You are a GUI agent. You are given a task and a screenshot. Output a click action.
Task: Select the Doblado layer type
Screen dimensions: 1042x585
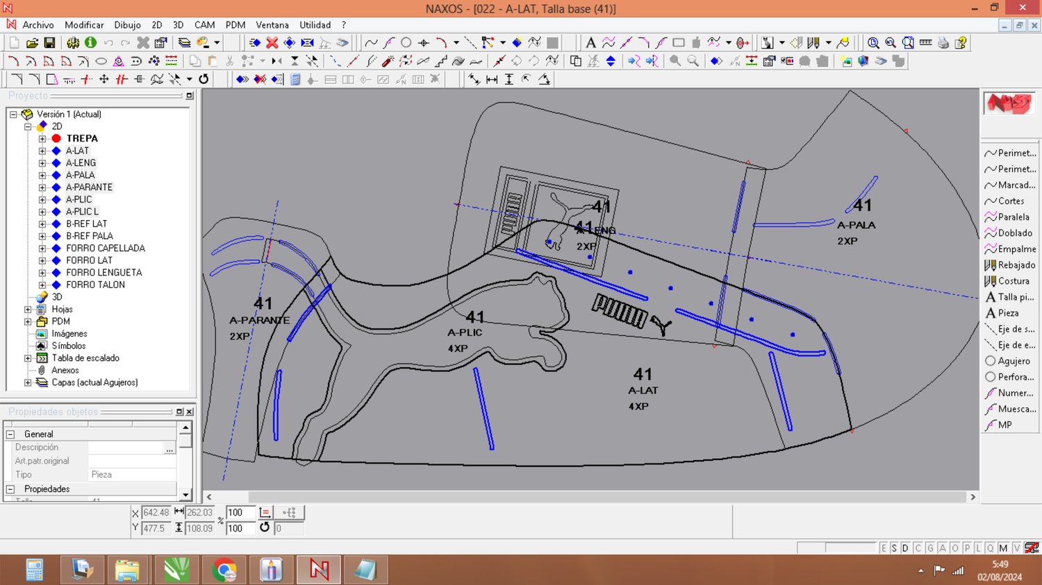coord(1009,233)
